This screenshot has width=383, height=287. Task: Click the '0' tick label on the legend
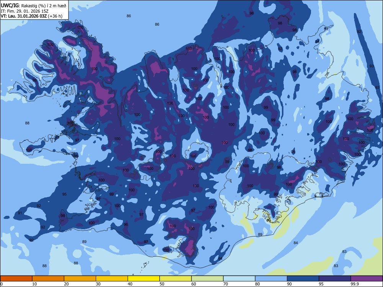(2, 284)
